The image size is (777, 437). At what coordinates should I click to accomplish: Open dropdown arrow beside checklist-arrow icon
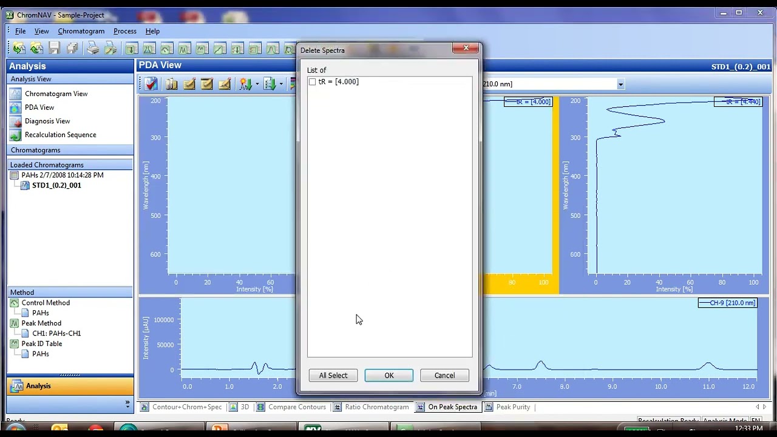(x=281, y=84)
